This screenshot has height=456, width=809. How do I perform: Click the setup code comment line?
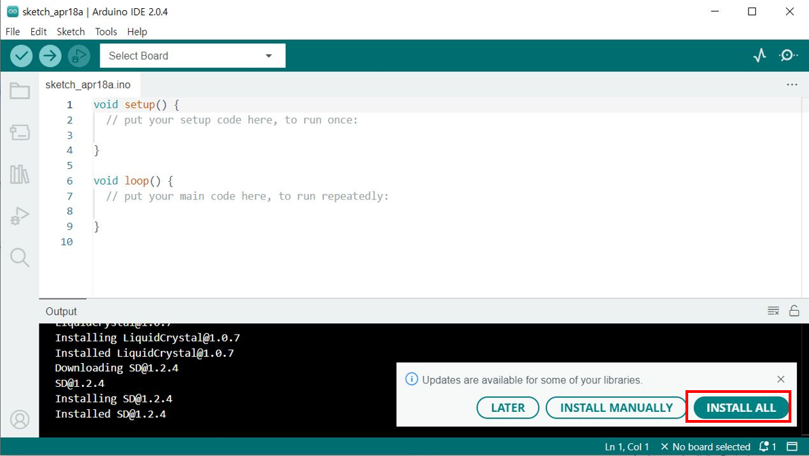231,120
